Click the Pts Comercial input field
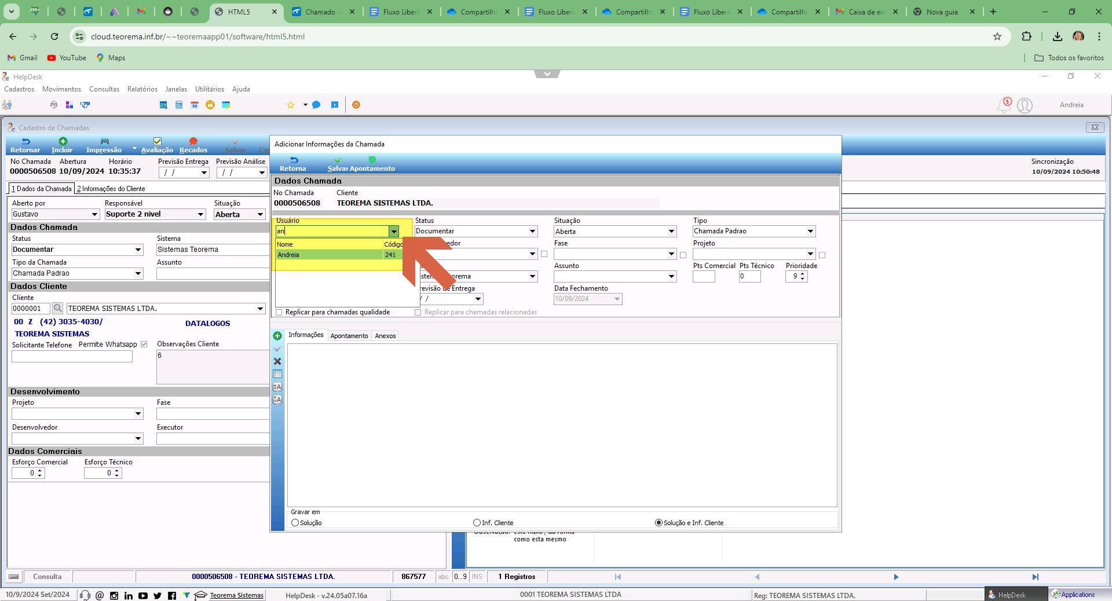 [x=704, y=277]
